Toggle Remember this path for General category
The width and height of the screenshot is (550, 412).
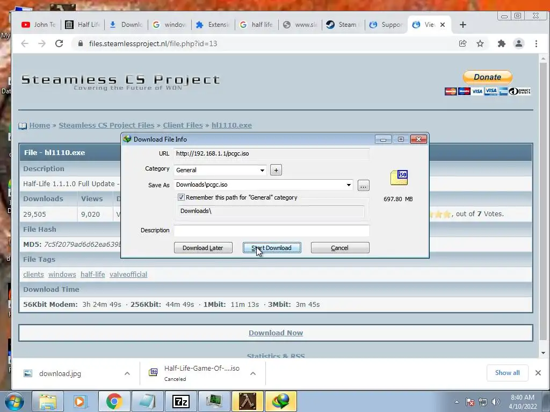(181, 197)
